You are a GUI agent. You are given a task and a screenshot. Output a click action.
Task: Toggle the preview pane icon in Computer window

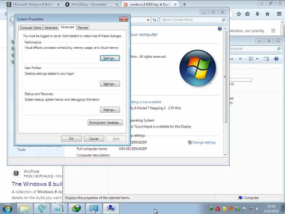tap(266, 59)
